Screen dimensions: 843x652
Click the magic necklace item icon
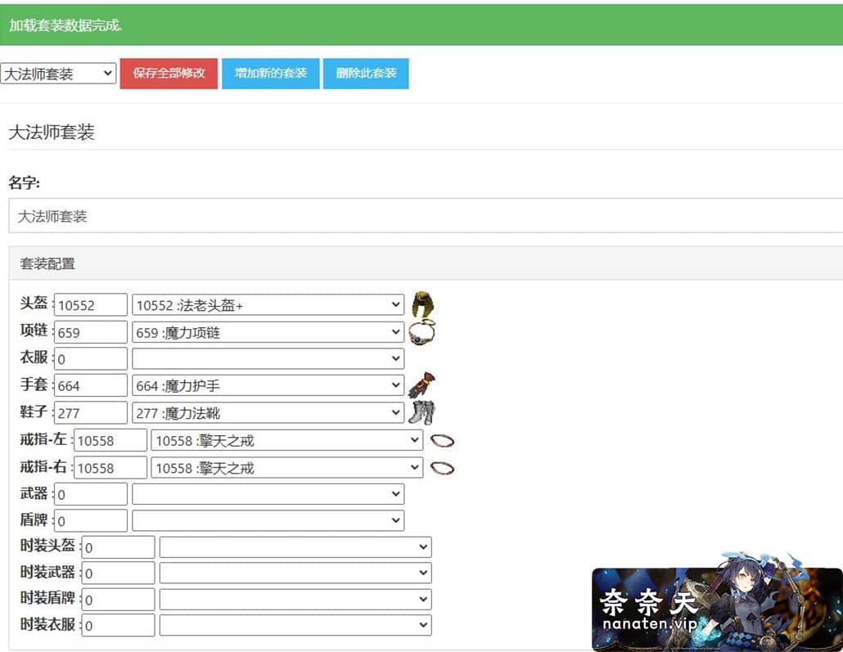pos(421,331)
